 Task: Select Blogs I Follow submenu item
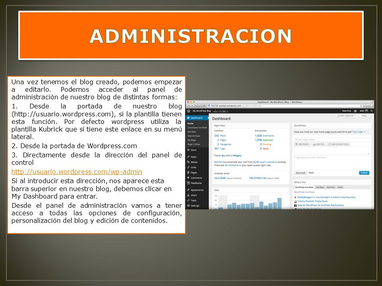point(194,144)
